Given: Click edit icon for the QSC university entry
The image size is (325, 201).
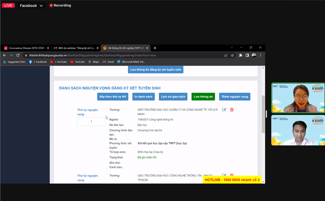Looking at the screenshot, I should pos(224,175).
